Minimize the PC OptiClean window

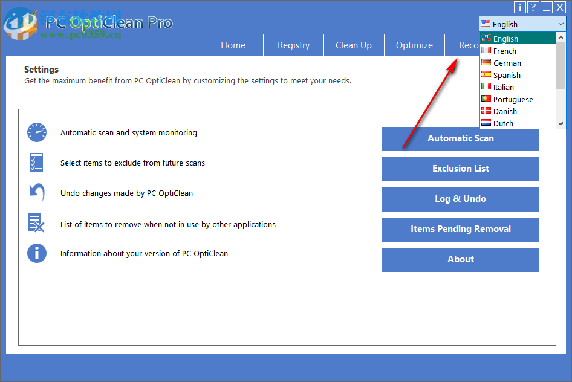pyautogui.click(x=546, y=7)
